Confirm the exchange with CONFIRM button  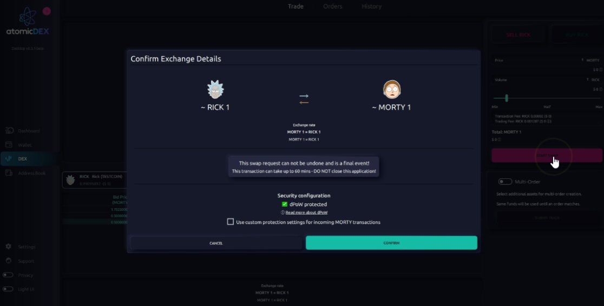391,243
